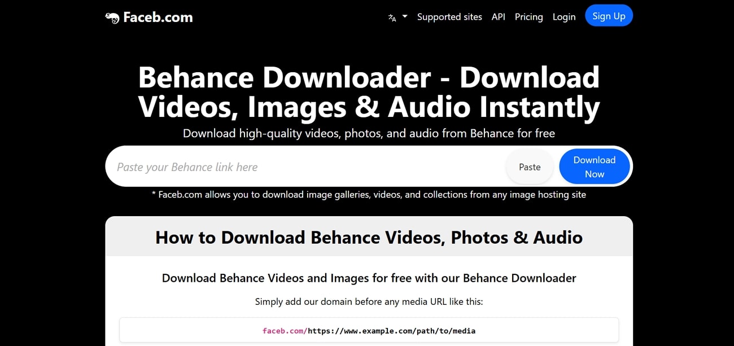Click the Login link
Image resolution: width=734 pixels, height=346 pixels.
click(563, 17)
